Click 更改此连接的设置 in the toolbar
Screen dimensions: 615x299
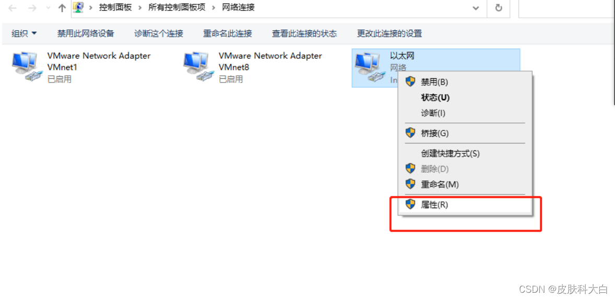pos(389,34)
